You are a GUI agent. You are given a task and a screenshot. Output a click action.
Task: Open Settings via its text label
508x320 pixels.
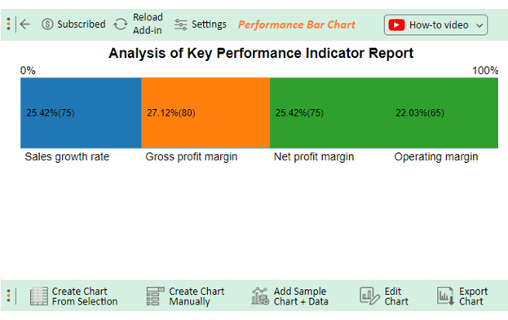tap(209, 24)
